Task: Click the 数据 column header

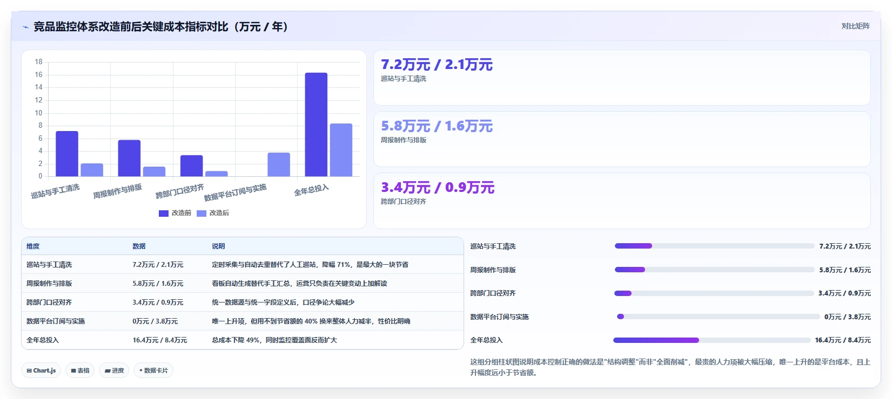Action: pos(139,246)
